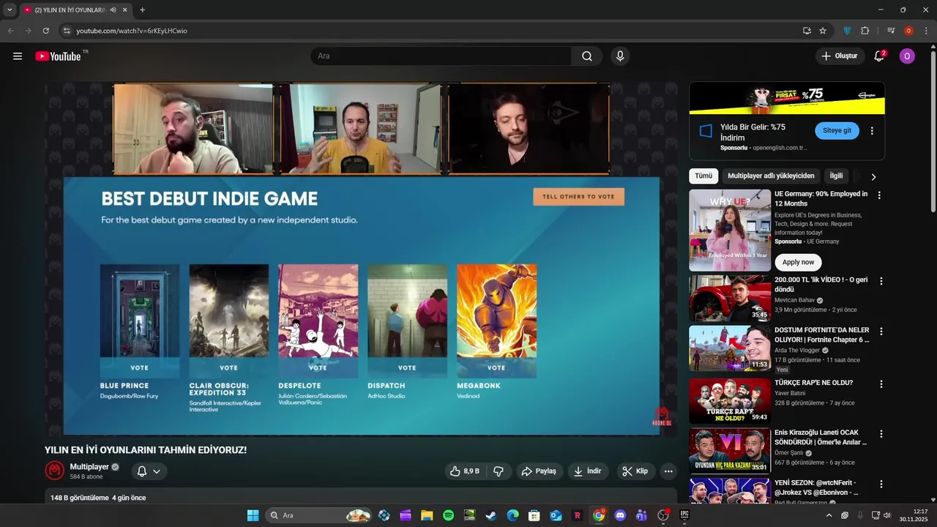Open options for 200.000 TL video

pos(881,281)
